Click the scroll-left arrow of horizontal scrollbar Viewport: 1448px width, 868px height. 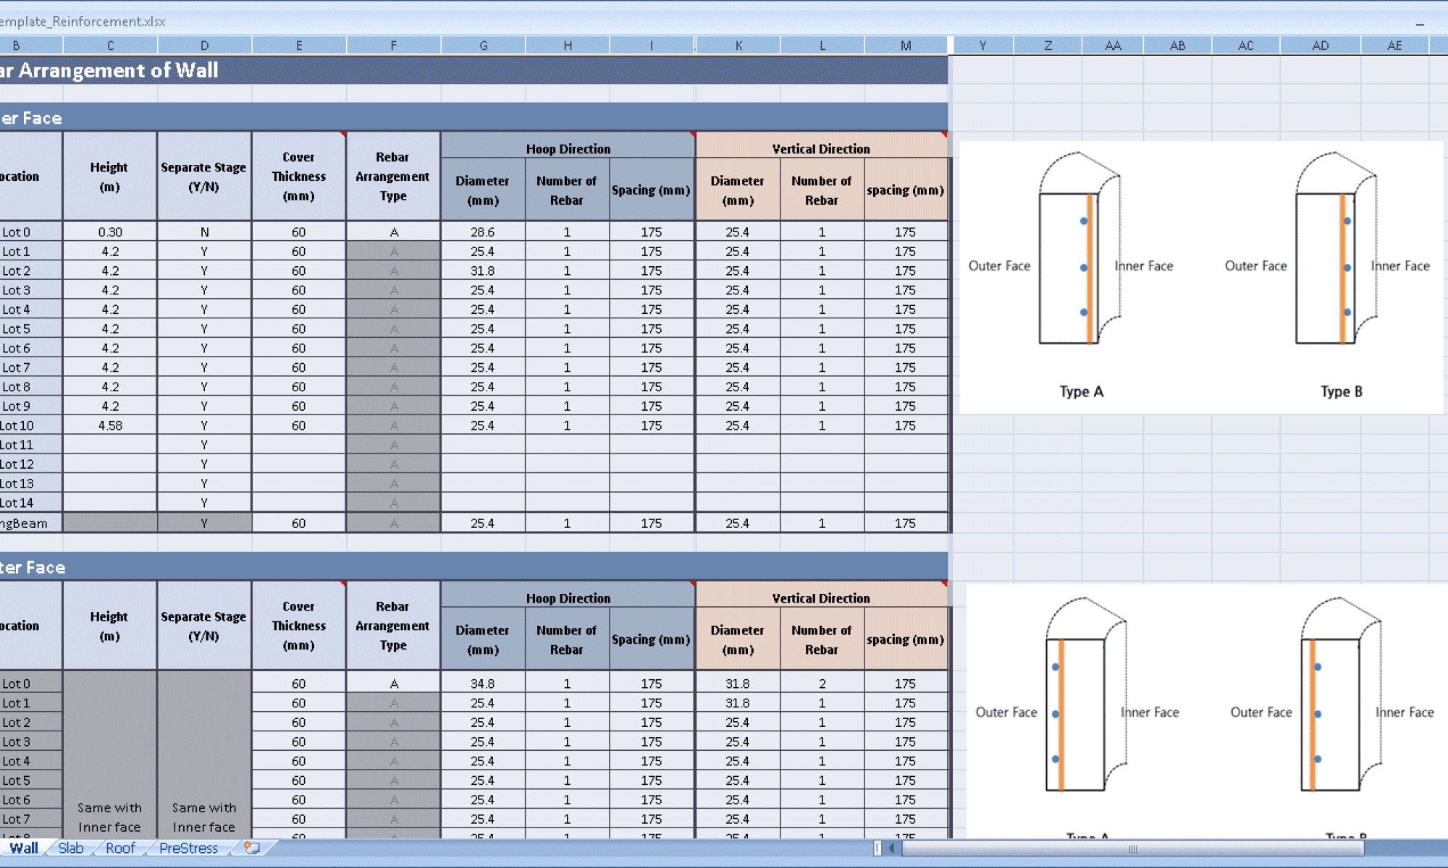pos(892,848)
